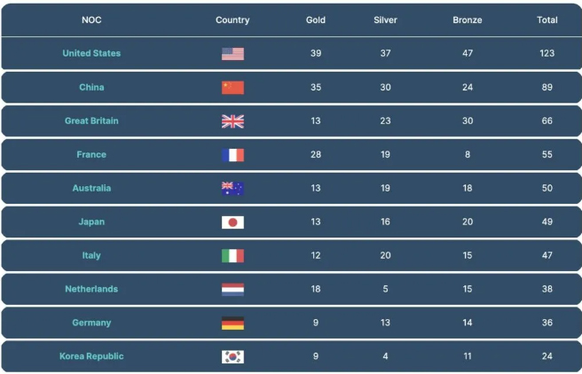Click the France flag icon
This screenshot has height=374, width=582.
232,155
